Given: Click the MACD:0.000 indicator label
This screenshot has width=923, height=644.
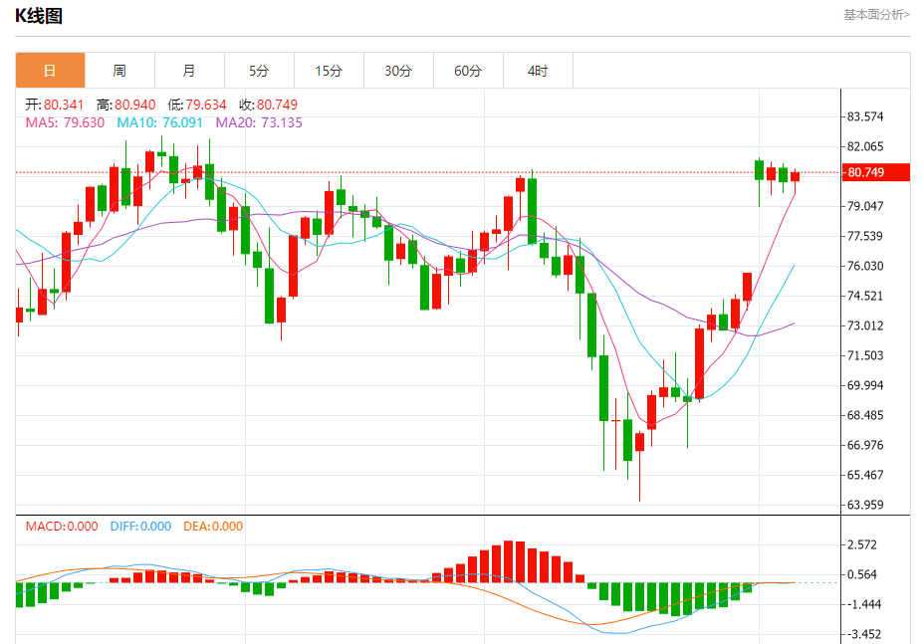Looking at the screenshot, I should pos(62,527).
